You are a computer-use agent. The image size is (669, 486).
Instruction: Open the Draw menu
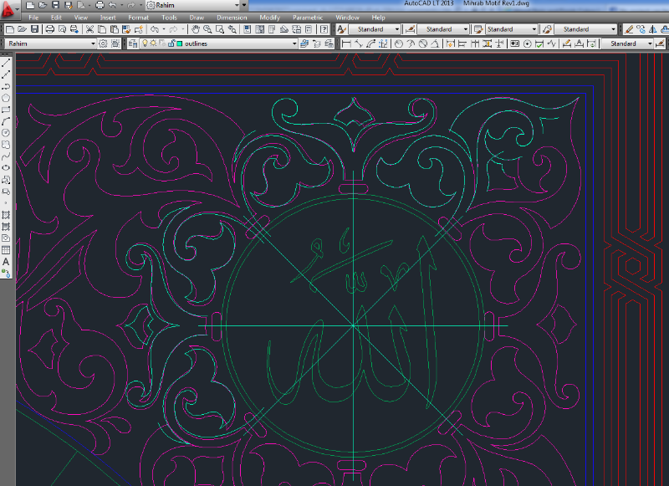197,18
